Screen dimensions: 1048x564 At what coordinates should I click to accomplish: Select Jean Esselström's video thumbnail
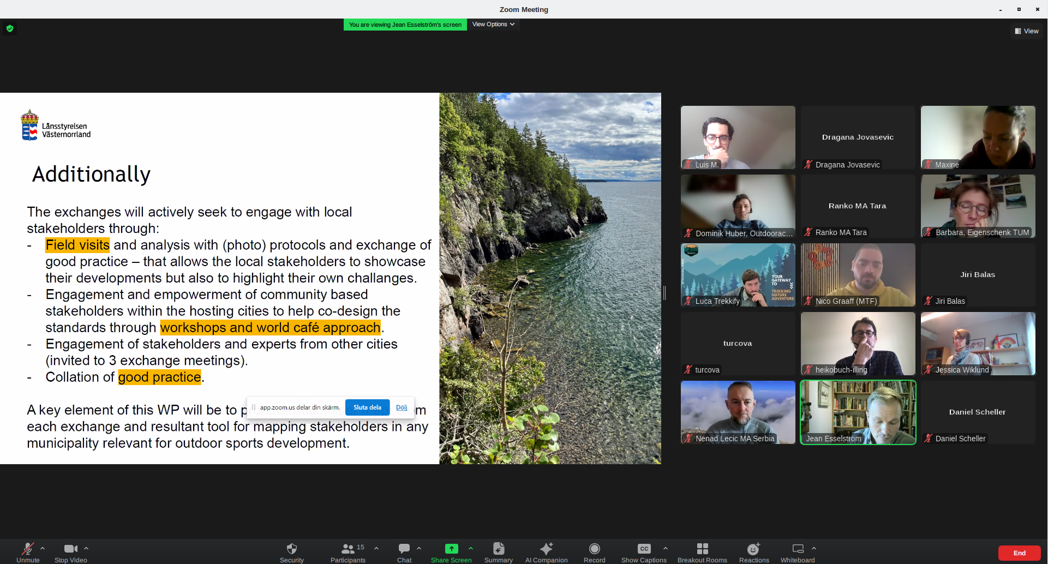click(x=858, y=412)
